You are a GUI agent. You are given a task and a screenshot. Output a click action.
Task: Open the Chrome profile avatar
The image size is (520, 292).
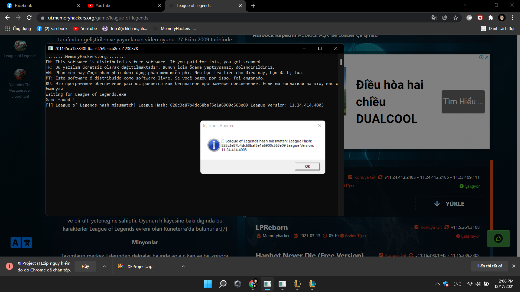point(502,18)
